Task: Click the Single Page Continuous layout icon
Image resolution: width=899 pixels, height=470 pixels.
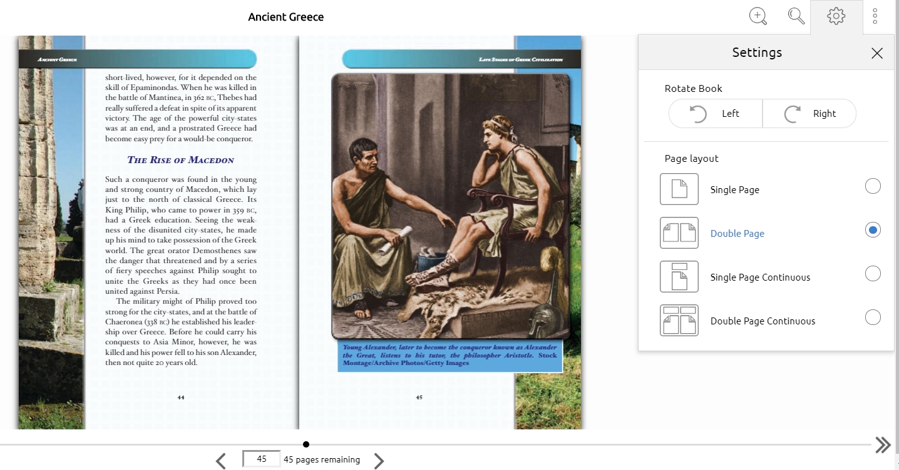Action: point(679,276)
